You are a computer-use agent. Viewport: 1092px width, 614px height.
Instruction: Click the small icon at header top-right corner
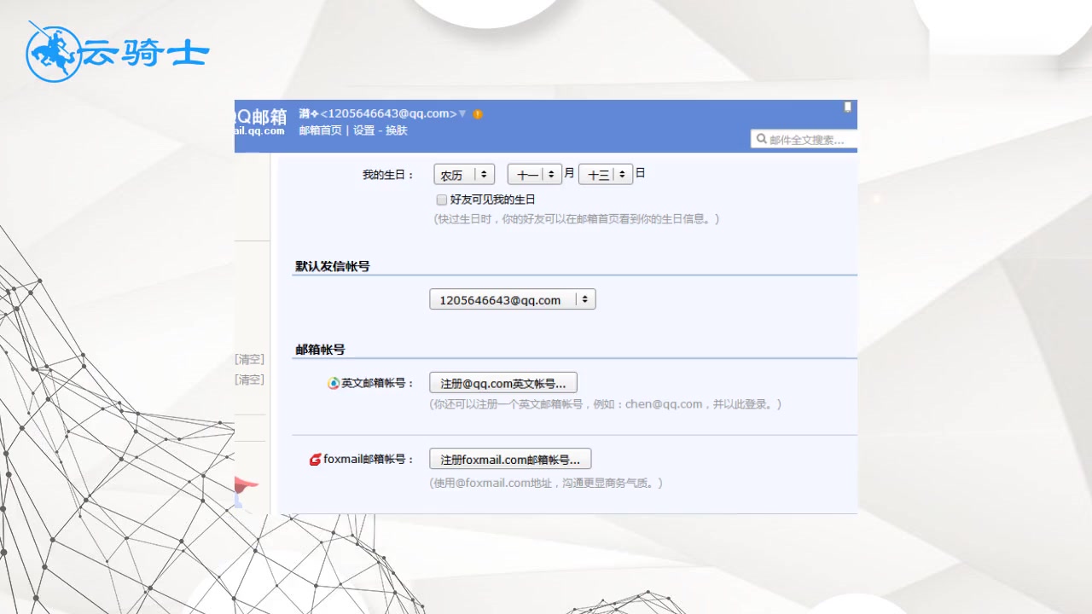(x=848, y=107)
